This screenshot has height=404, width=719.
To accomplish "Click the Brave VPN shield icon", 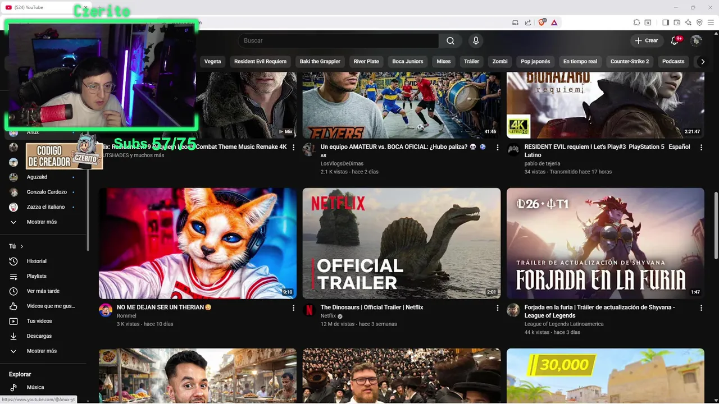I will click(x=699, y=22).
